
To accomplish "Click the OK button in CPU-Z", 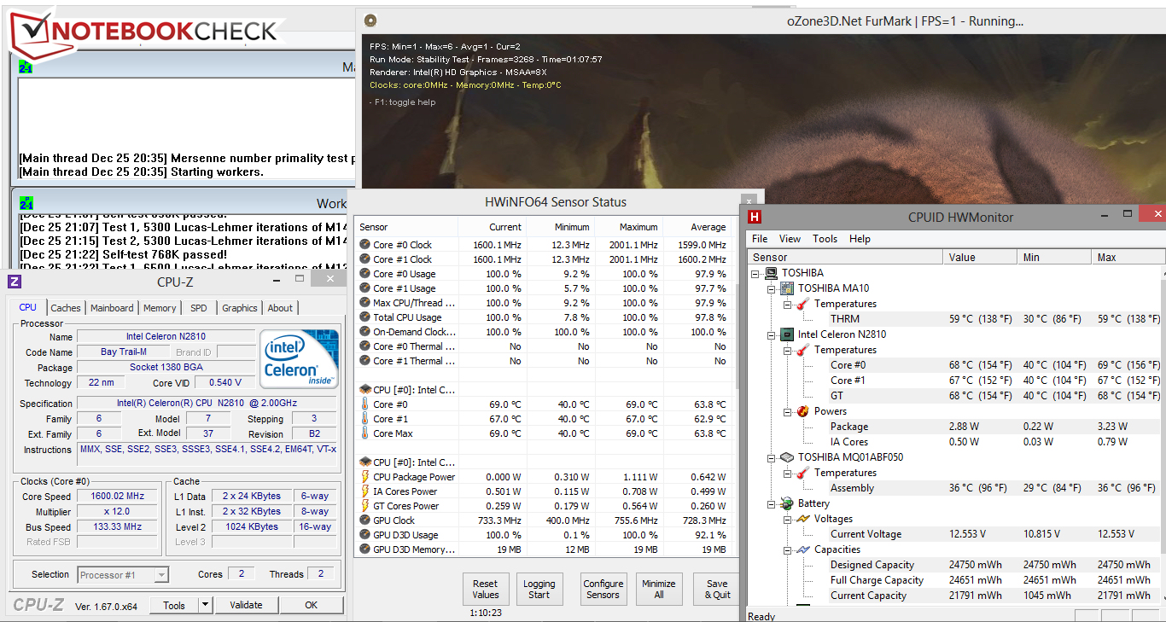I will [x=311, y=605].
